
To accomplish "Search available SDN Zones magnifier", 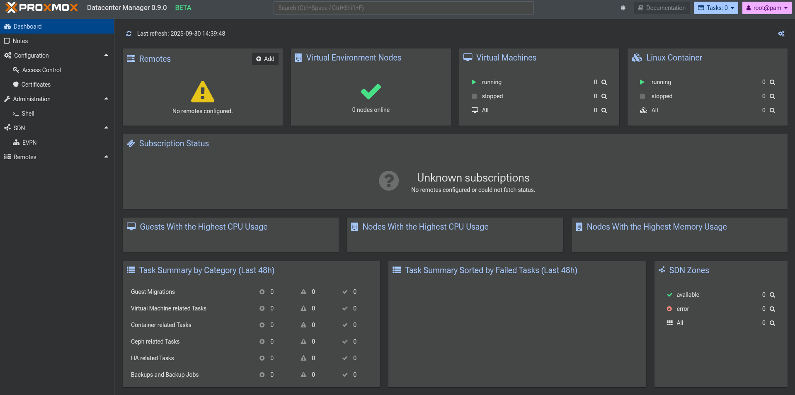I will (x=772, y=295).
